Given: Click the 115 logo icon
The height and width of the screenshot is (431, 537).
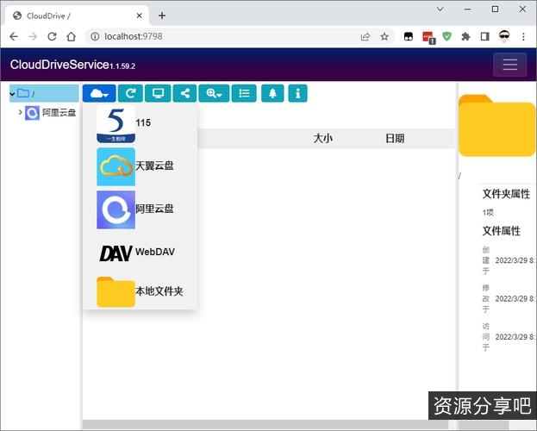Looking at the screenshot, I should click(116, 123).
